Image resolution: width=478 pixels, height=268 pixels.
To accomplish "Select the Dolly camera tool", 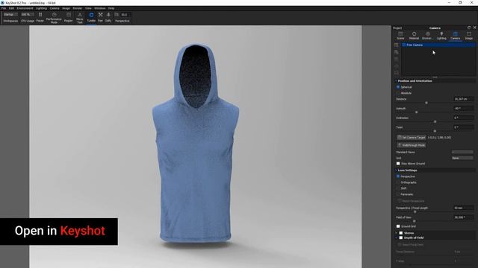I will (x=108, y=15).
